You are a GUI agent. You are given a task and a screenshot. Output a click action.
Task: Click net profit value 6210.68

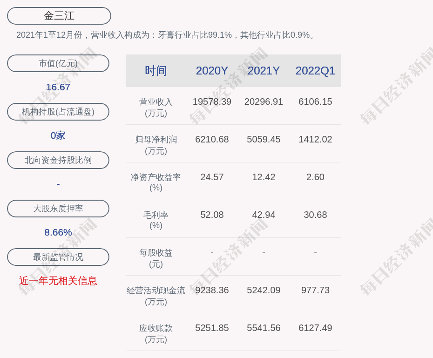(212, 139)
